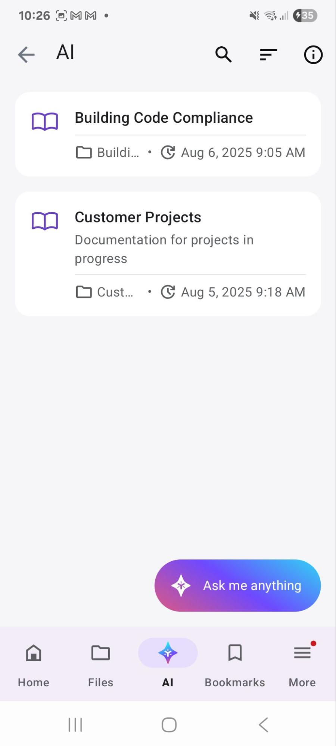This screenshot has width=336, height=746.
Task: Tap the back arrow in header
Action: point(26,54)
